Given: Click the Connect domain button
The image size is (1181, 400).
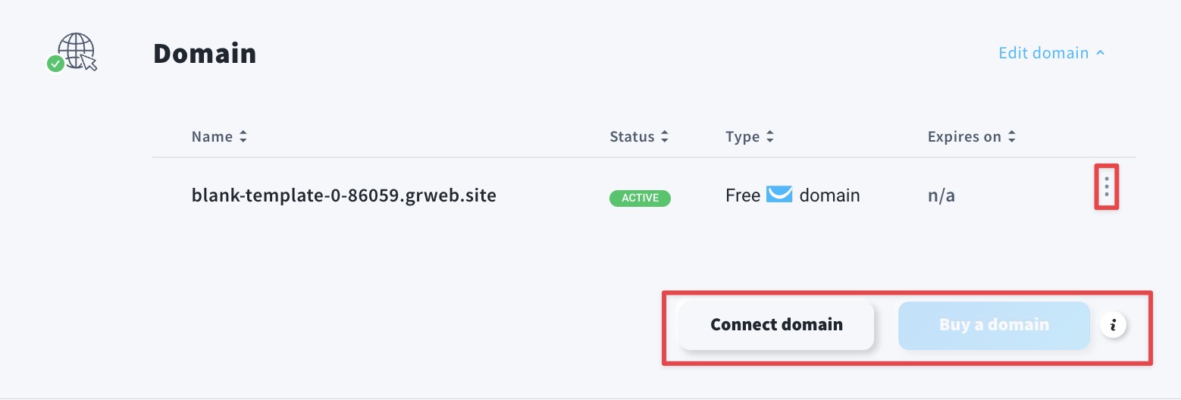Looking at the screenshot, I should point(776,326).
